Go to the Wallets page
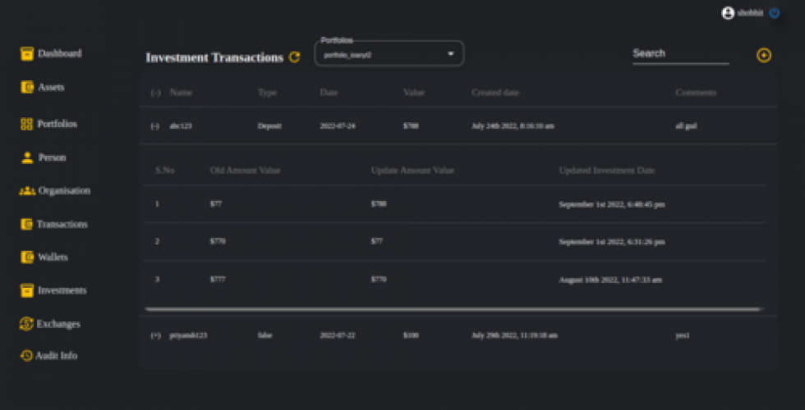 (x=53, y=257)
